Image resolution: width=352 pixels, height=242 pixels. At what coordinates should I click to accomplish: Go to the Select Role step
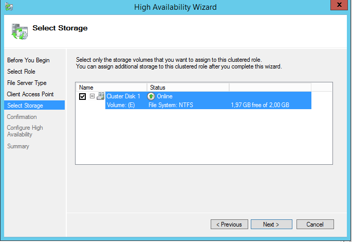coord(21,72)
